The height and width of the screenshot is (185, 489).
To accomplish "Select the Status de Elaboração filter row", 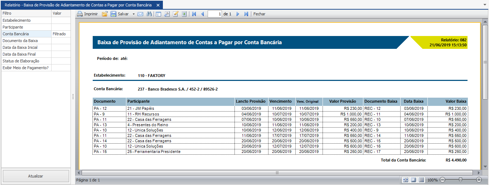I will (26, 61).
